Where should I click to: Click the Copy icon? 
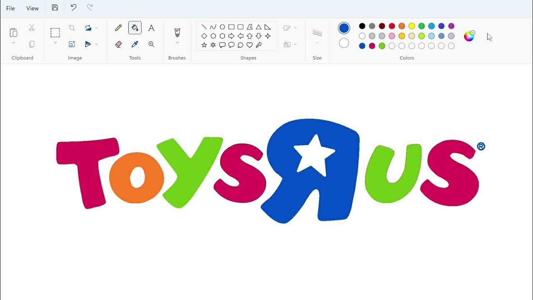point(32,44)
